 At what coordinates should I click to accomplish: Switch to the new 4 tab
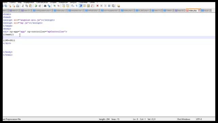[180, 11]
